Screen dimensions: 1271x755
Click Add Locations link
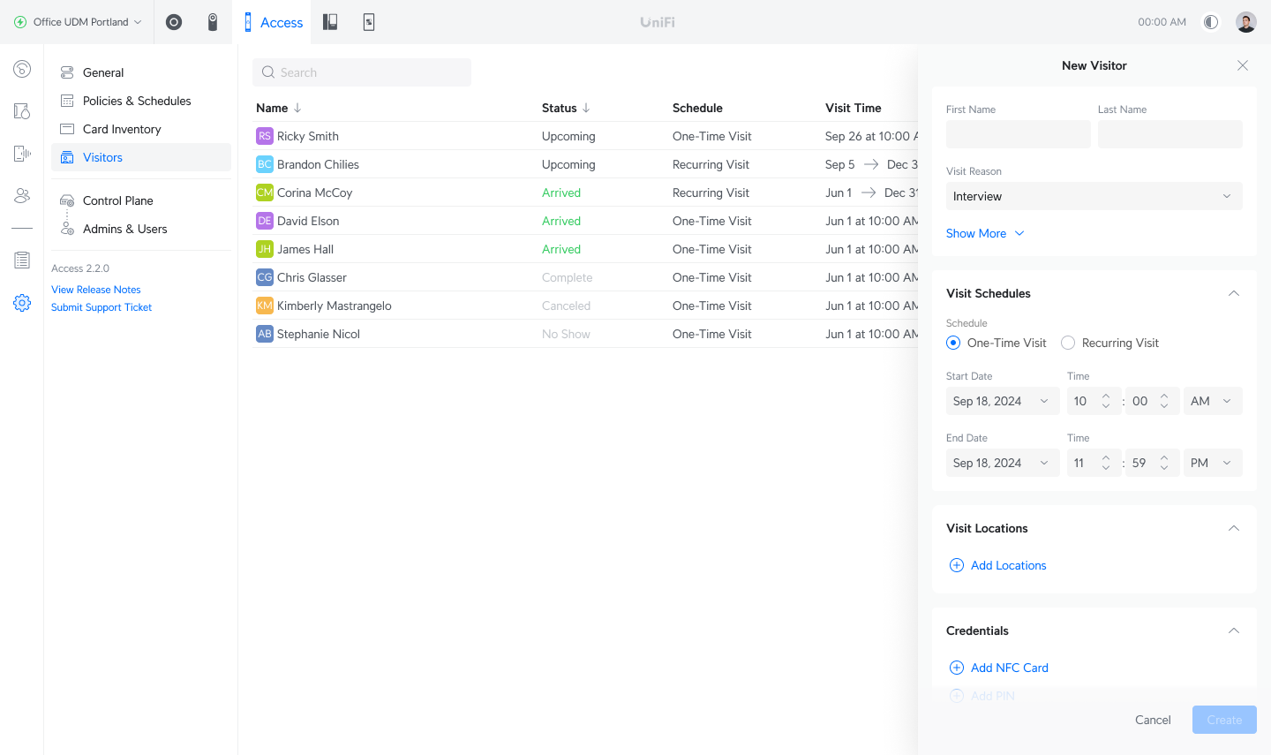(x=997, y=565)
